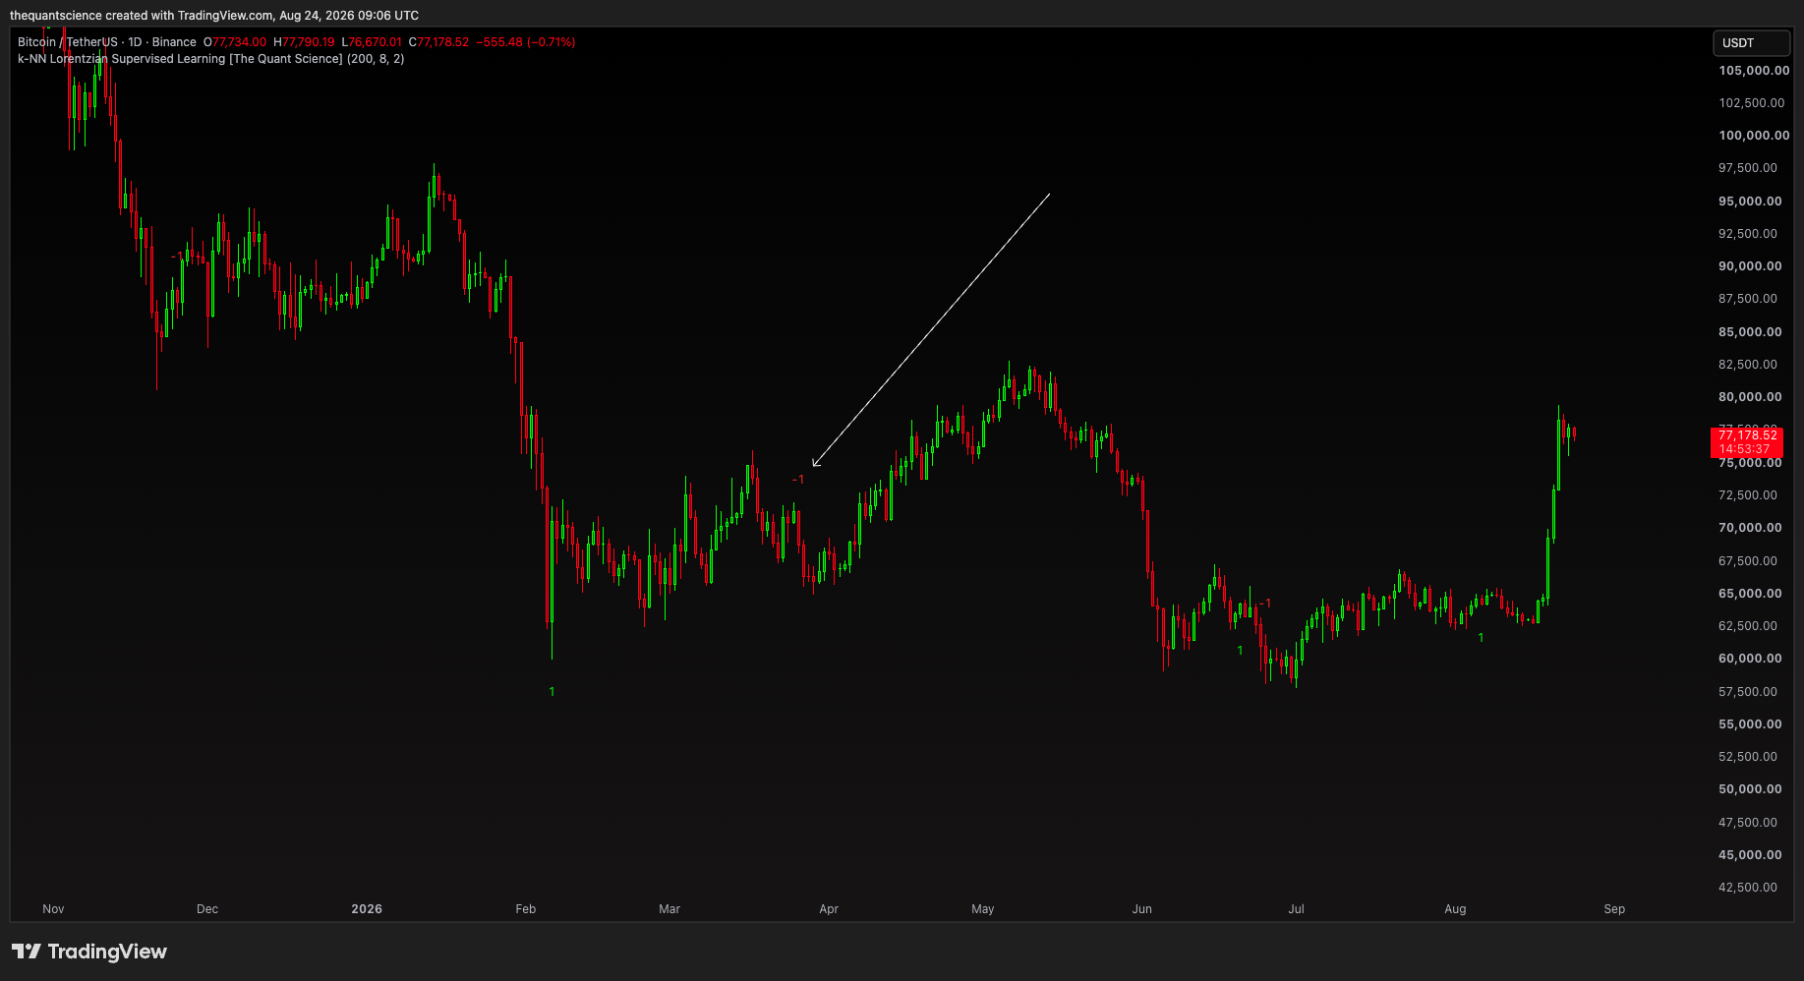
Task: Click the 70,000.00 price axis label
Action: click(1750, 528)
